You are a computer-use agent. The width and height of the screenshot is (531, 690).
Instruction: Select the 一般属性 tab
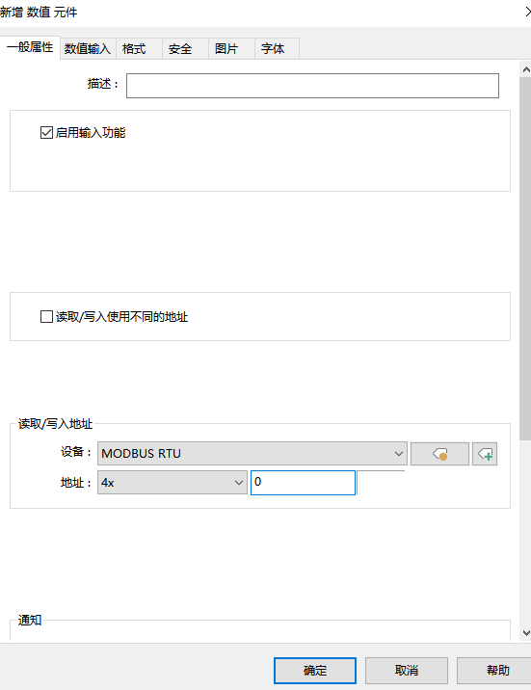click(30, 47)
